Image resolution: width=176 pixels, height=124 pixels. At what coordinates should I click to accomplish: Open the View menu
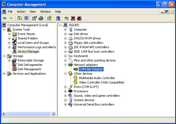click(33, 12)
